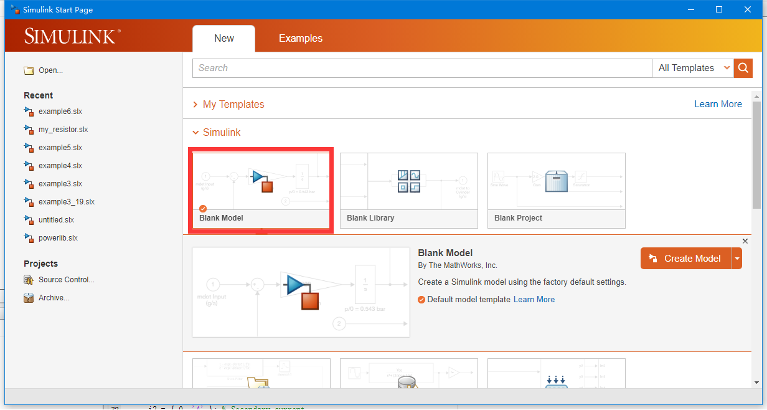Image resolution: width=767 pixels, height=410 pixels.
Task: Click the Archive project icon
Action: (x=29, y=298)
